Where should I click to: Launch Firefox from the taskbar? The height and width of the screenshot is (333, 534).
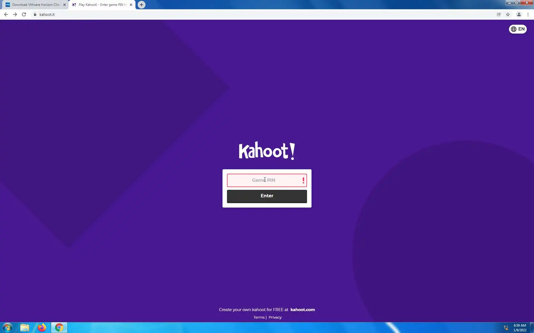point(42,328)
